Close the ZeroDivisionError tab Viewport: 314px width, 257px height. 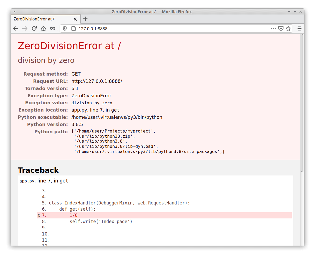point(75,19)
